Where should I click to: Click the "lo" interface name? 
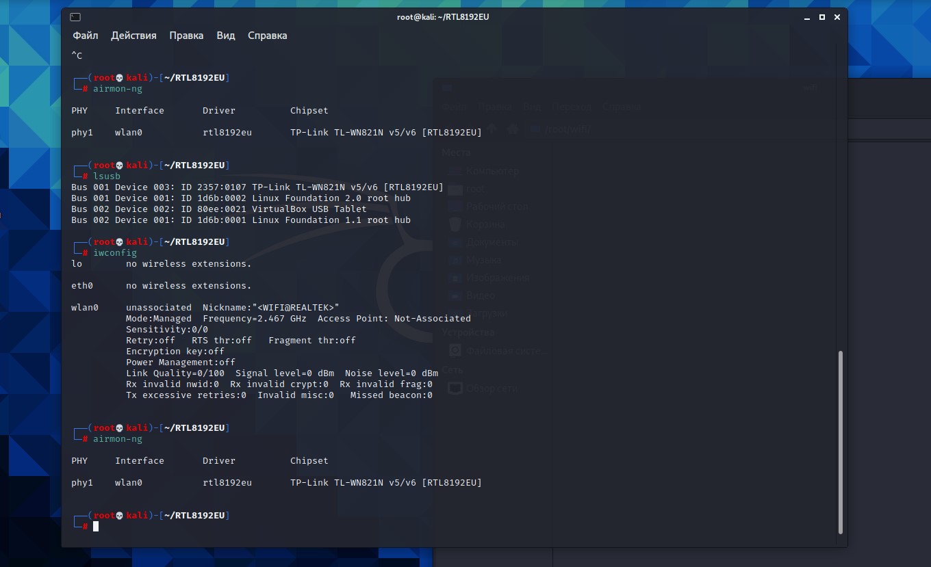coord(77,264)
